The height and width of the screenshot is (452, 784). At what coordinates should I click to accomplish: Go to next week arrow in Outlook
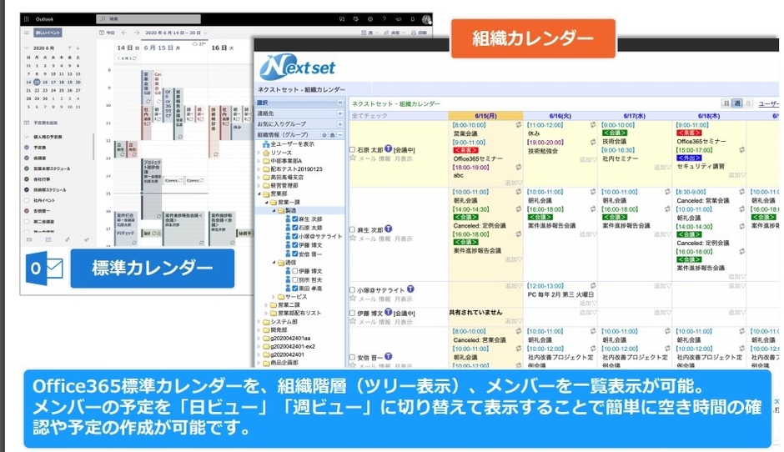(x=136, y=33)
